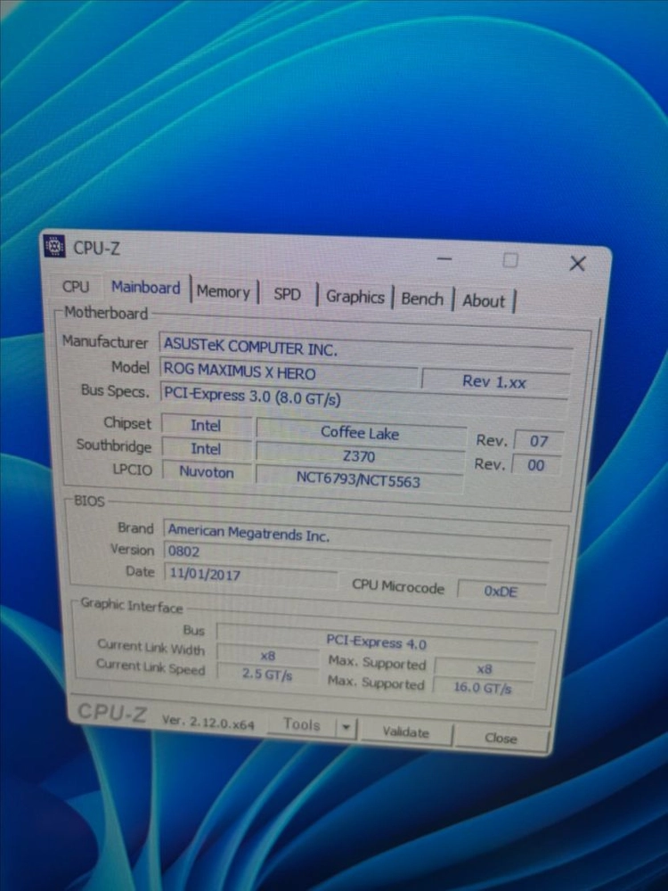668x891 pixels.
Task: Click the Southbridge Intel value
Action: click(x=207, y=449)
